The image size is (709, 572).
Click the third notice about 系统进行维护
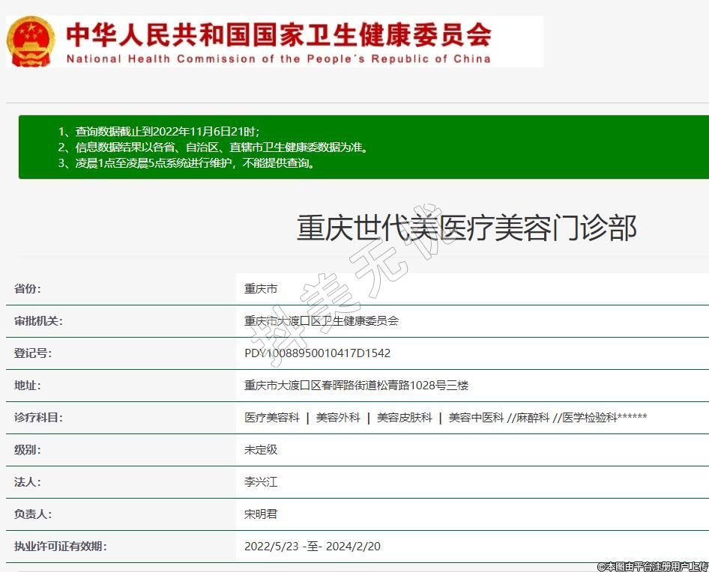(x=187, y=163)
